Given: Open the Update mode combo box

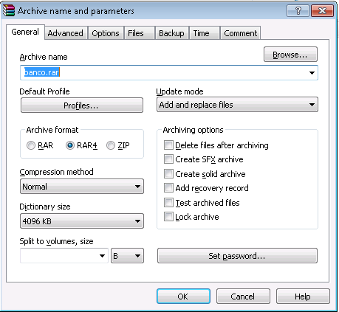Looking at the screenshot, I should (x=237, y=105).
